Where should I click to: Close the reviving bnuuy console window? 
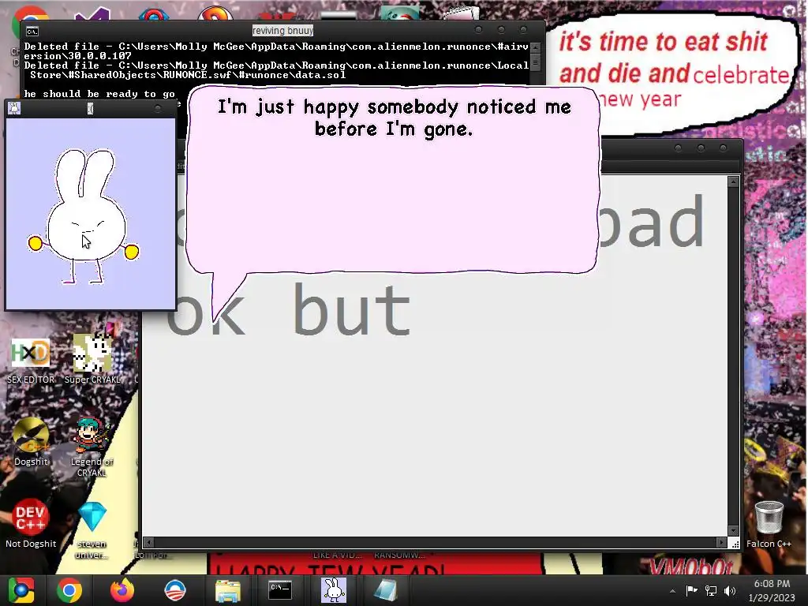tap(523, 30)
